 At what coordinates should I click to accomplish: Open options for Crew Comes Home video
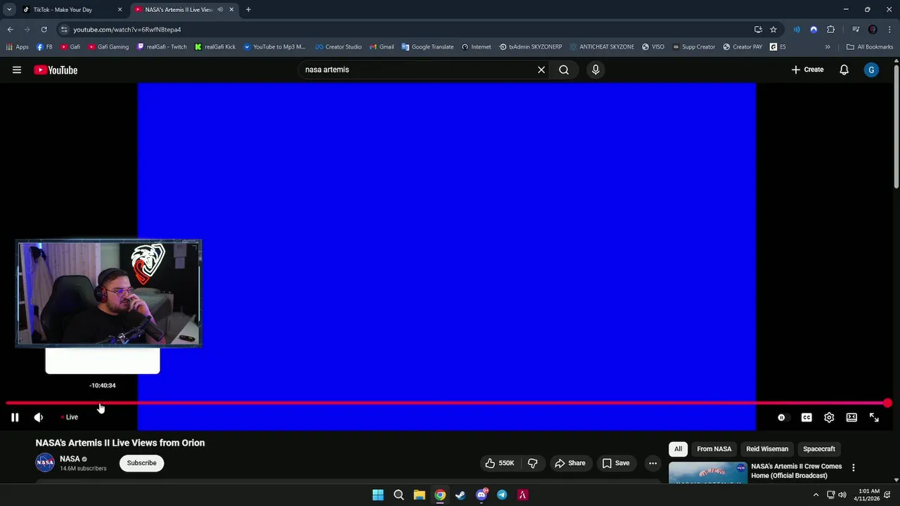(854, 467)
